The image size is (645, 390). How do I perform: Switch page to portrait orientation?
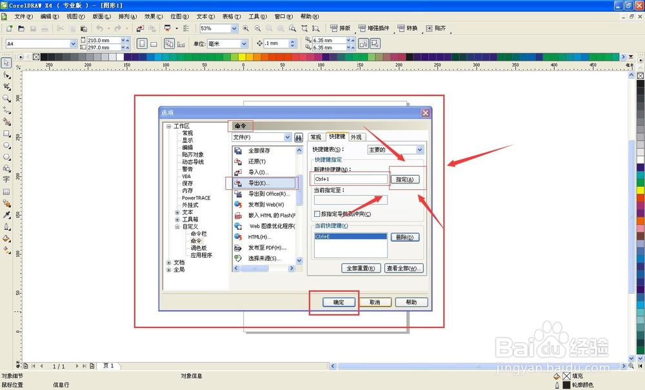142,44
